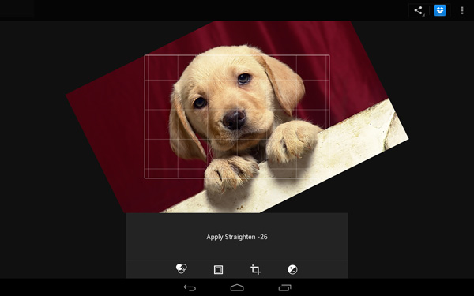The height and width of the screenshot is (296, 474).
Task: Select the borders frame tab icon
Action: coord(218,269)
